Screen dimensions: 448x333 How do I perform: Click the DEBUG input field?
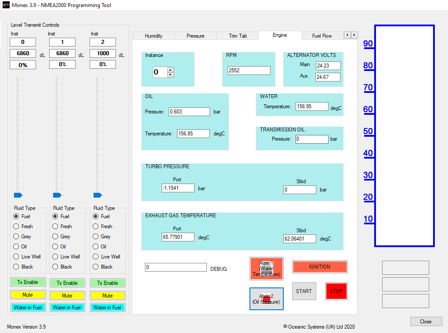[176, 267]
